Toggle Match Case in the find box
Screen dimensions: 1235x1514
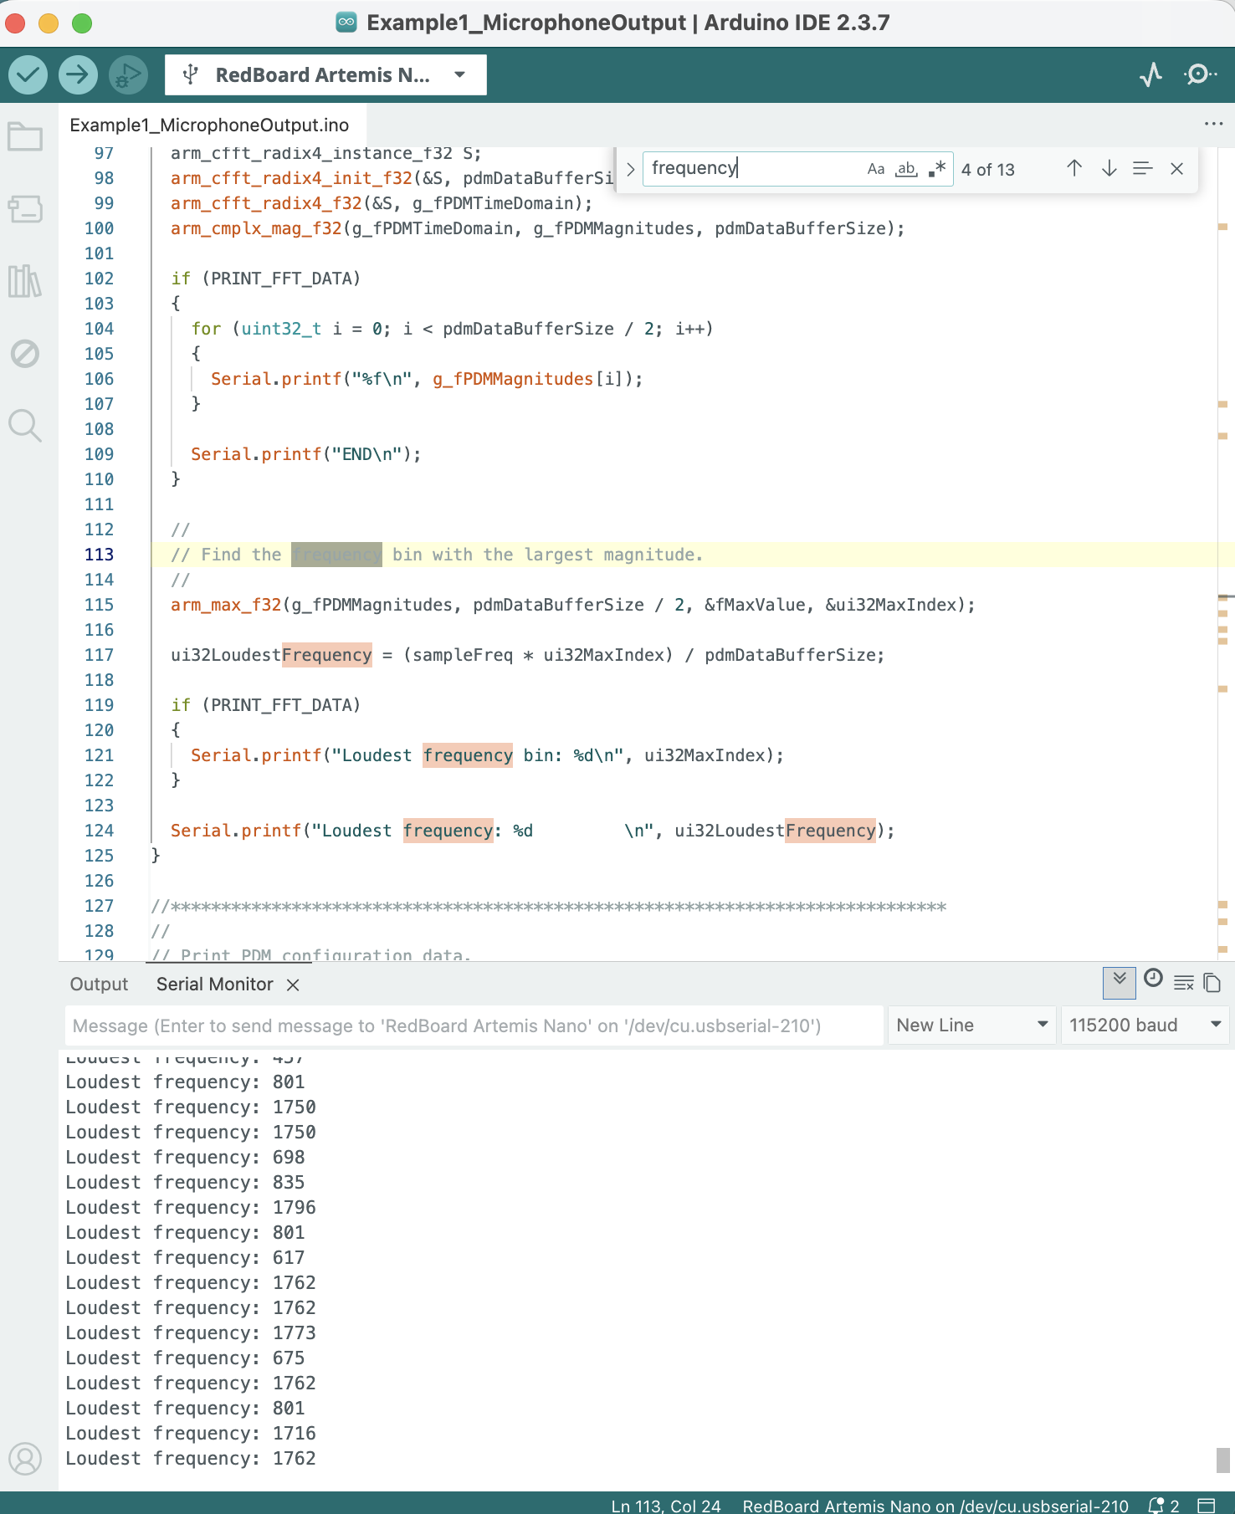(875, 169)
